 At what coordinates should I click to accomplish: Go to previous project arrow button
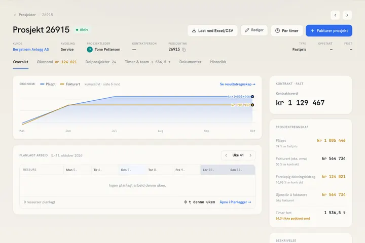pyautogui.click(x=335, y=15)
